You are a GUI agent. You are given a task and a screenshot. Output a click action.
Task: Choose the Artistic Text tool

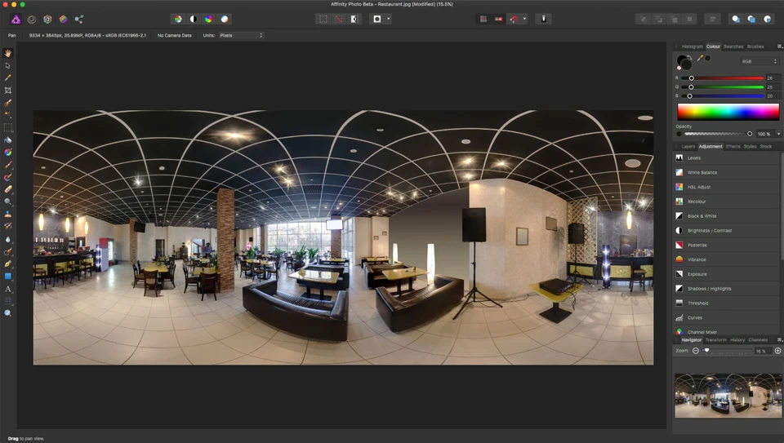[8, 289]
